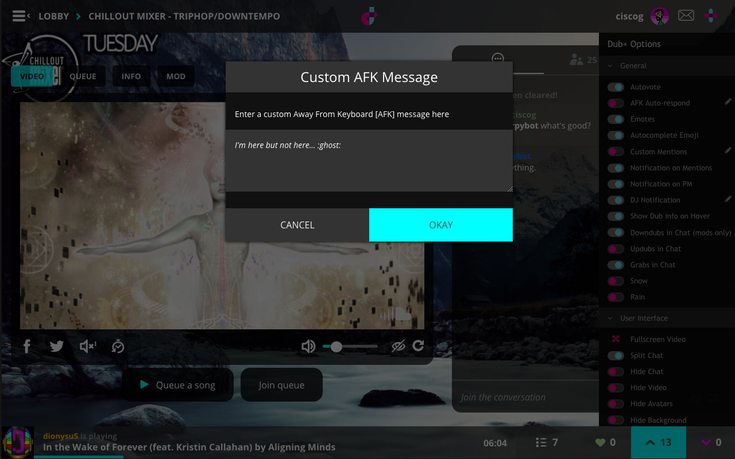Open the messages envelope icon
The width and height of the screenshot is (735, 459).
[686, 15]
